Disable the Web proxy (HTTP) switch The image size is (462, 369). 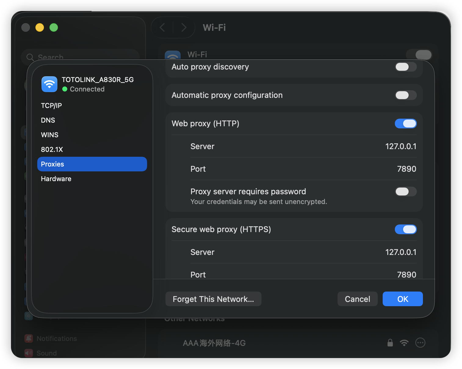point(406,124)
